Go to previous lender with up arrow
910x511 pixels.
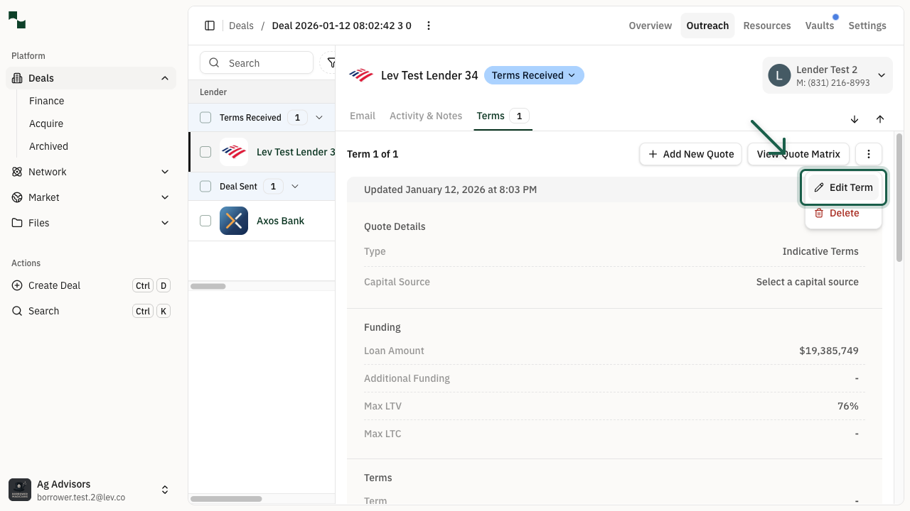880,119
